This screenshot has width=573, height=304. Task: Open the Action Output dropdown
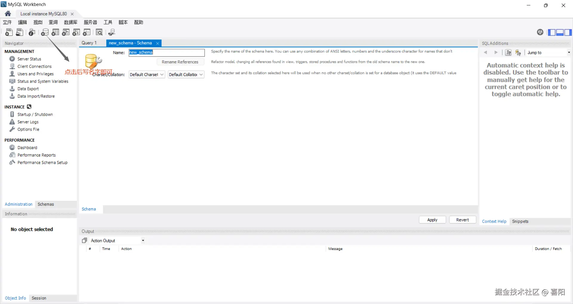point(117,241)
